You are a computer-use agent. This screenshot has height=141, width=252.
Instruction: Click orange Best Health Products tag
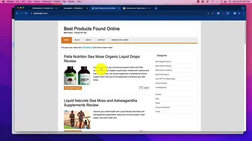pyautogui.click(x=73, y=88)
